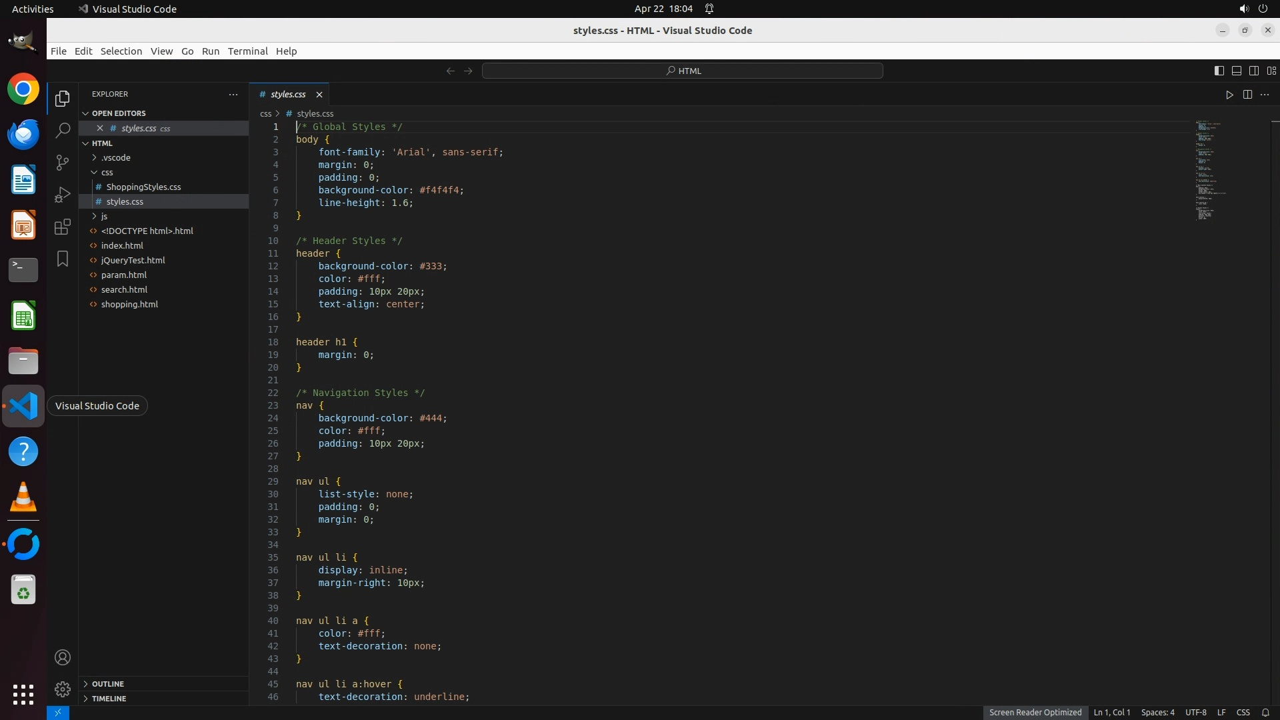The width and height of the screenshot is (1280, 720).
Task: Click the Run play button in editor toolbar
Action: click(x=1229, y=95)
